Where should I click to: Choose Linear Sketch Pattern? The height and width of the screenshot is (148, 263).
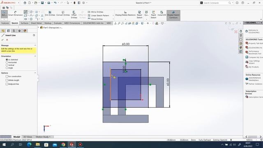(99, 16)
